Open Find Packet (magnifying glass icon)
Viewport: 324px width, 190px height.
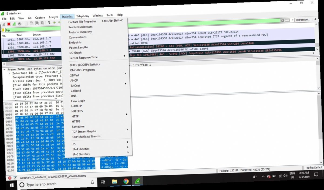49,23
